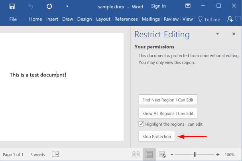The height and width of the screenshot is (161, 242).
Task: Switch to Web Layout view icon
Action: (x=162, y=154)
